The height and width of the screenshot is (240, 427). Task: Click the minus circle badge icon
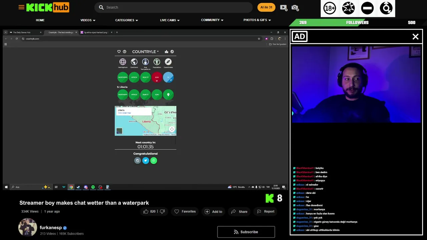(367, 8)
